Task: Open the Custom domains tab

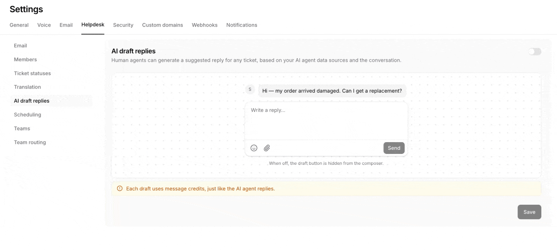Action: click(163, 25)
